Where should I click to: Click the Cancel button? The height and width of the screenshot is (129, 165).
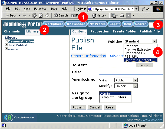(95, 107)
